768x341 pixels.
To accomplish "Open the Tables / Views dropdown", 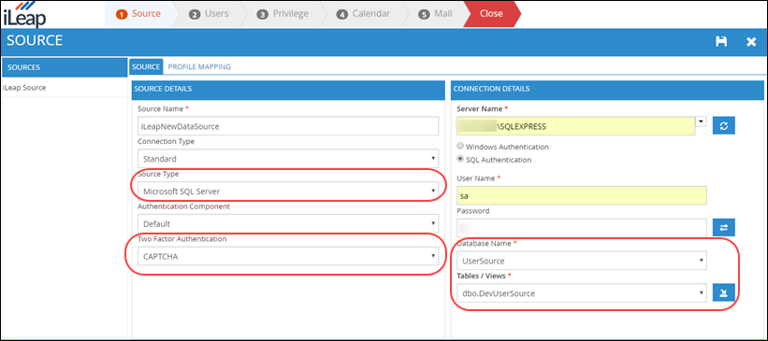I will pyautogui.click(x=582, y=293).
